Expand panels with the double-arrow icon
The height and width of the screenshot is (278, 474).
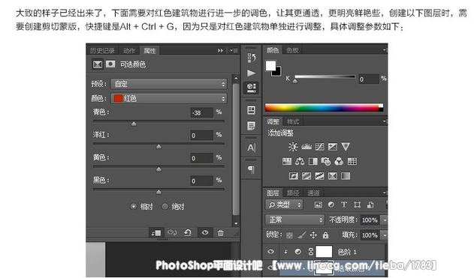point(220,50)
